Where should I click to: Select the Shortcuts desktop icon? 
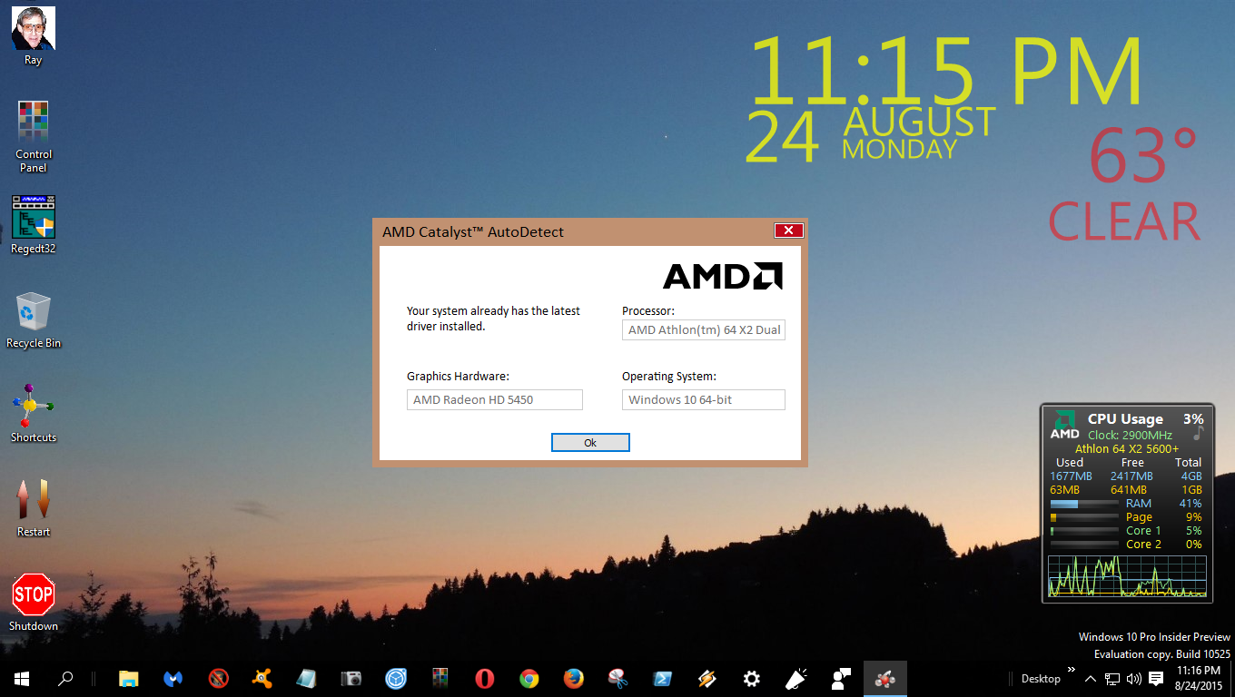(34, 414)
